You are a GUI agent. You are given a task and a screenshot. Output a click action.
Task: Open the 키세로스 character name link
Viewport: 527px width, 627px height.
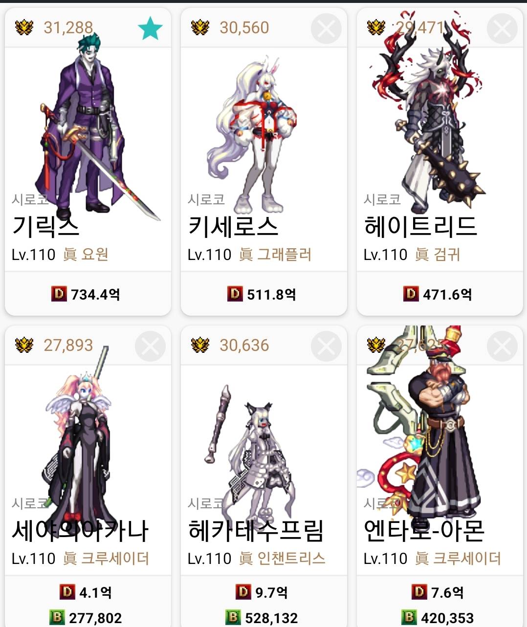(233, 226)
